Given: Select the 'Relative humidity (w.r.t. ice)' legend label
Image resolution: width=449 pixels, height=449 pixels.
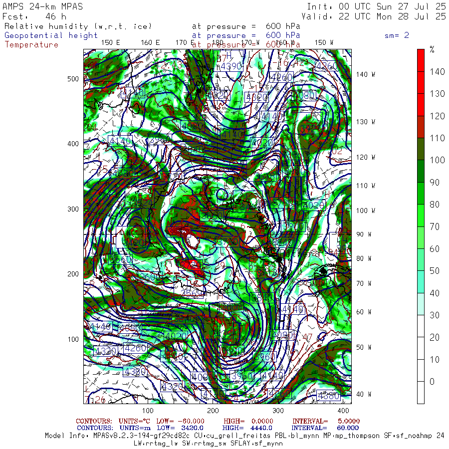Looking at the screenshot, I should tap(78, 26).
